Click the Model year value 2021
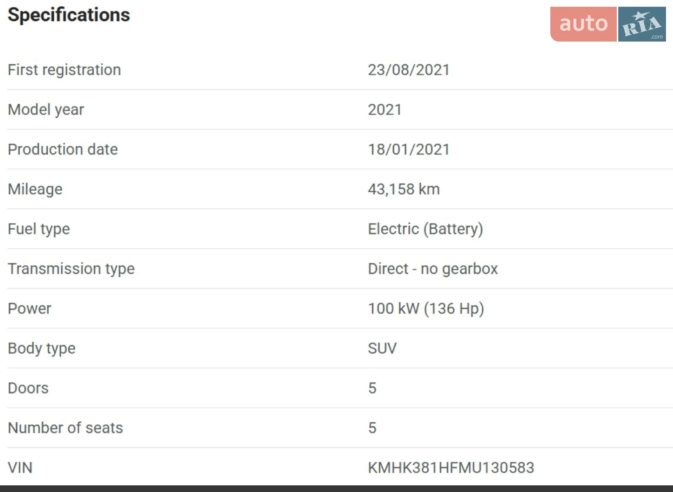This screenshot has width=673, height=492. [385, 110]
